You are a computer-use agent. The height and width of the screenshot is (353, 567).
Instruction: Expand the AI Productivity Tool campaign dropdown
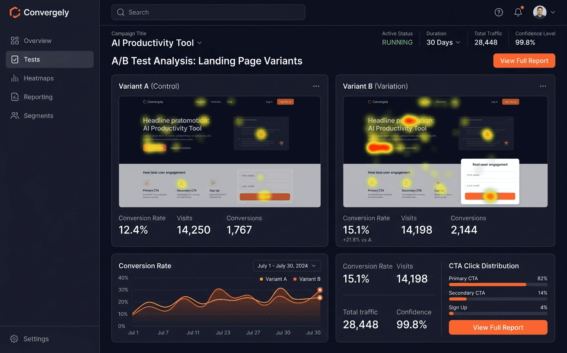pyautogui.click(x=199, y=43)
